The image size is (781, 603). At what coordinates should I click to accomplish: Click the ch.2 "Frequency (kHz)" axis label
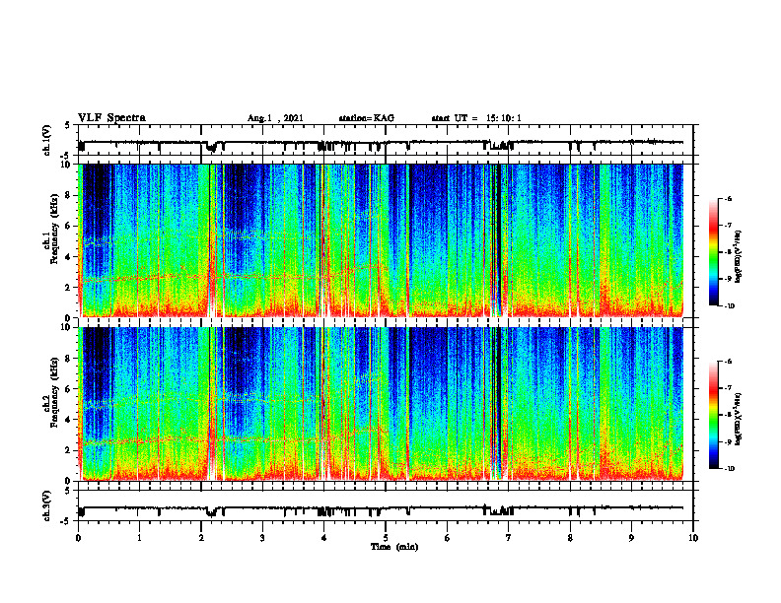point(55,392)
